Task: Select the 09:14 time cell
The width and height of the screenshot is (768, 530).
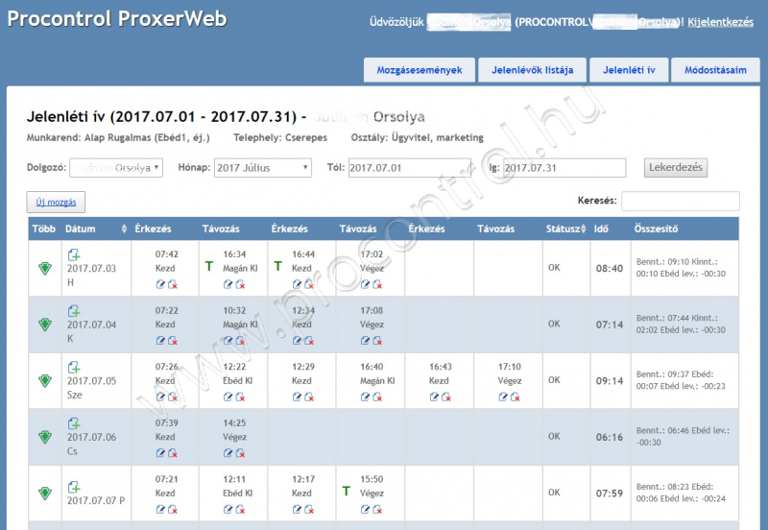Action: [x=610, y=380]
